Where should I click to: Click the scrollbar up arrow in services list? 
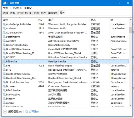pos(131,19)
